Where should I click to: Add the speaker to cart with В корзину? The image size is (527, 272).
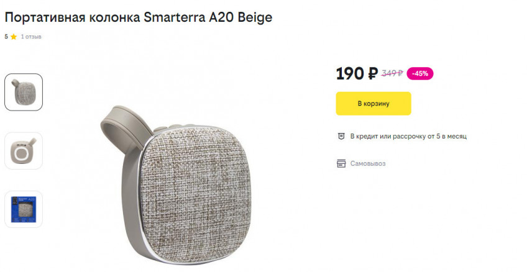click(373, 104)
